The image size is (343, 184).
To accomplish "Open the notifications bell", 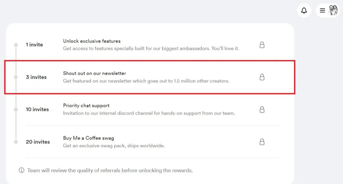I will pyautogui.click(x=304, y=10).
